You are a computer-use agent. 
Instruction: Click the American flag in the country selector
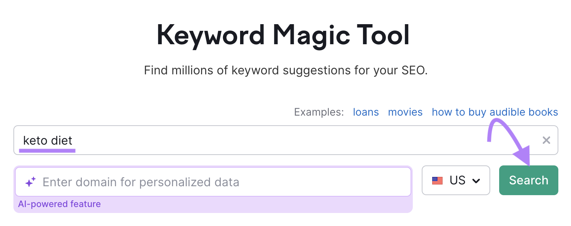(x=438, y=180)
